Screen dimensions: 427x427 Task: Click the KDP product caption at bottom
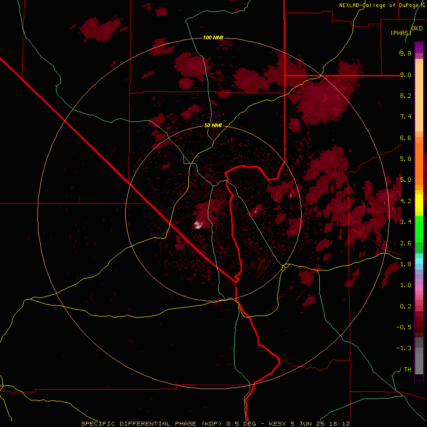click(215, 424)
